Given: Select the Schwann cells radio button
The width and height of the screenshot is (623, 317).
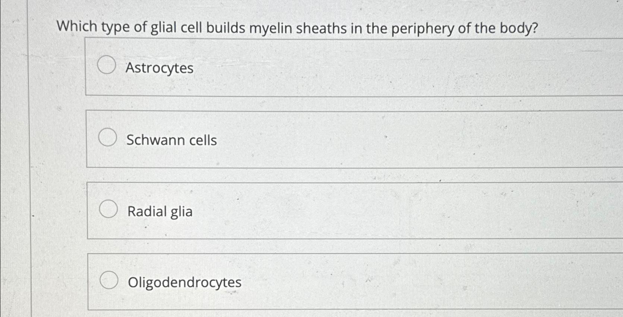Looking at the screenshot, I should 107,138.
